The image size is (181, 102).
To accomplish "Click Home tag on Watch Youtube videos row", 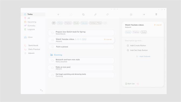I will tap(84, 39).
